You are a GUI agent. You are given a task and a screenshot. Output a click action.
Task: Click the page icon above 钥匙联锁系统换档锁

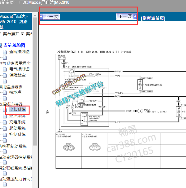point(5,162)
